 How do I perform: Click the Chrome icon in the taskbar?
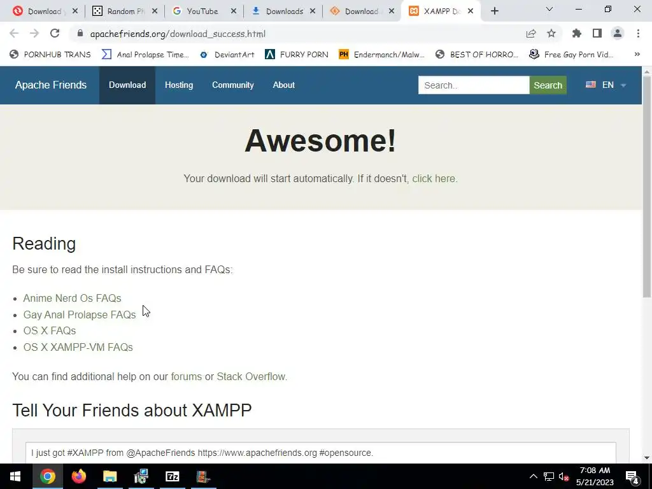coord(47,476)
